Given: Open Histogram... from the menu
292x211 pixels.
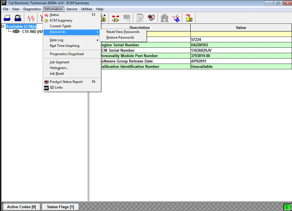Looking at the screenshot, I should click(x=72, y=68).
